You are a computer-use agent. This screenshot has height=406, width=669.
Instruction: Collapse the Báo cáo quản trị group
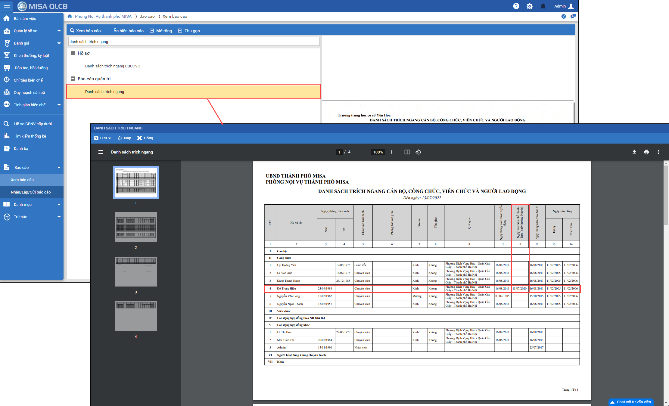73,79
